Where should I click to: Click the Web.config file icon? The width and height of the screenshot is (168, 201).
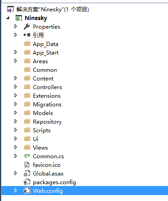coord(27,191)
